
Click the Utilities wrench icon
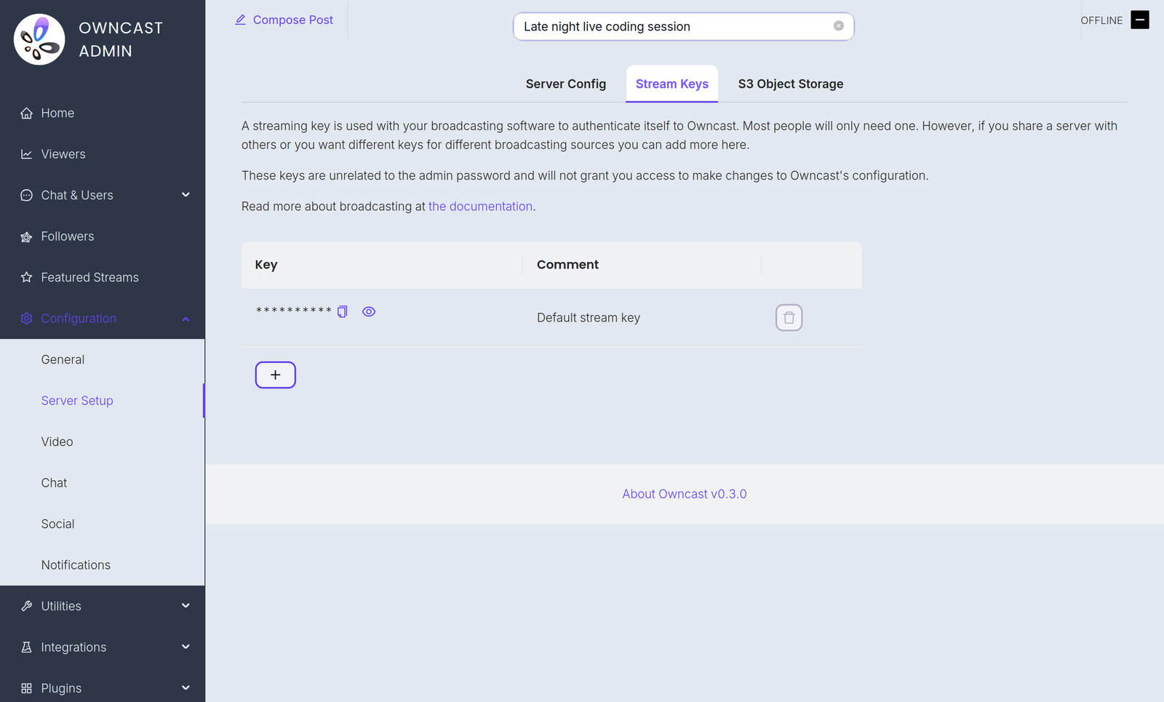(x=27, y=607)
